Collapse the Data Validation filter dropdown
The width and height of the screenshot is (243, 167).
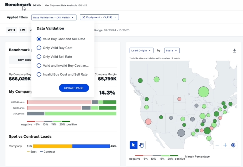[54, 17]
